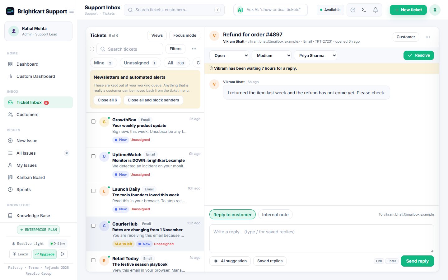Click Close all and block senders
The image size is (448, 280).
(153, 100)
